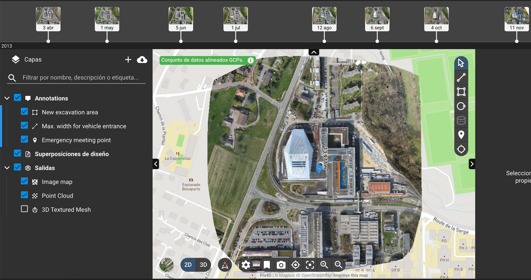The width and height of the screenshot is (531, 280).
Task: Choose the circle annotation tool
Action: pyautogui.click(x=461, y=106)
